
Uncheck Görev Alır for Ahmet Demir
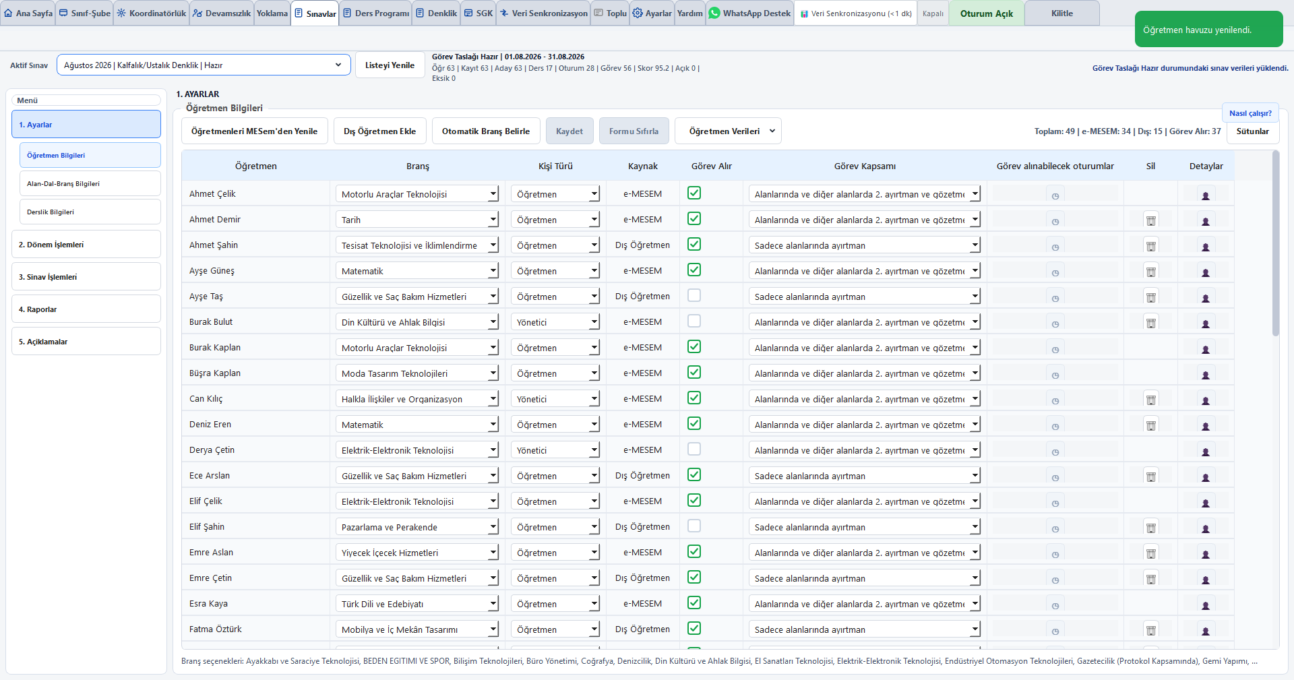694,218
